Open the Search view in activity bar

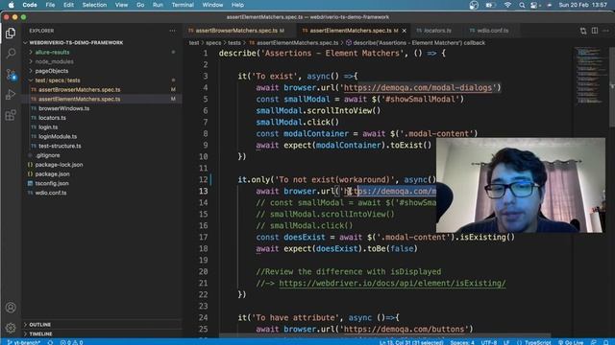coord(11,54)
